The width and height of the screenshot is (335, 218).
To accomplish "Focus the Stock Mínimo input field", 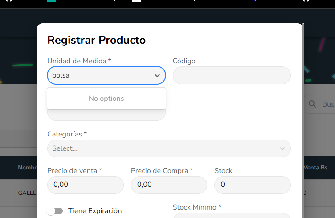I will click(x=231, y=215).
